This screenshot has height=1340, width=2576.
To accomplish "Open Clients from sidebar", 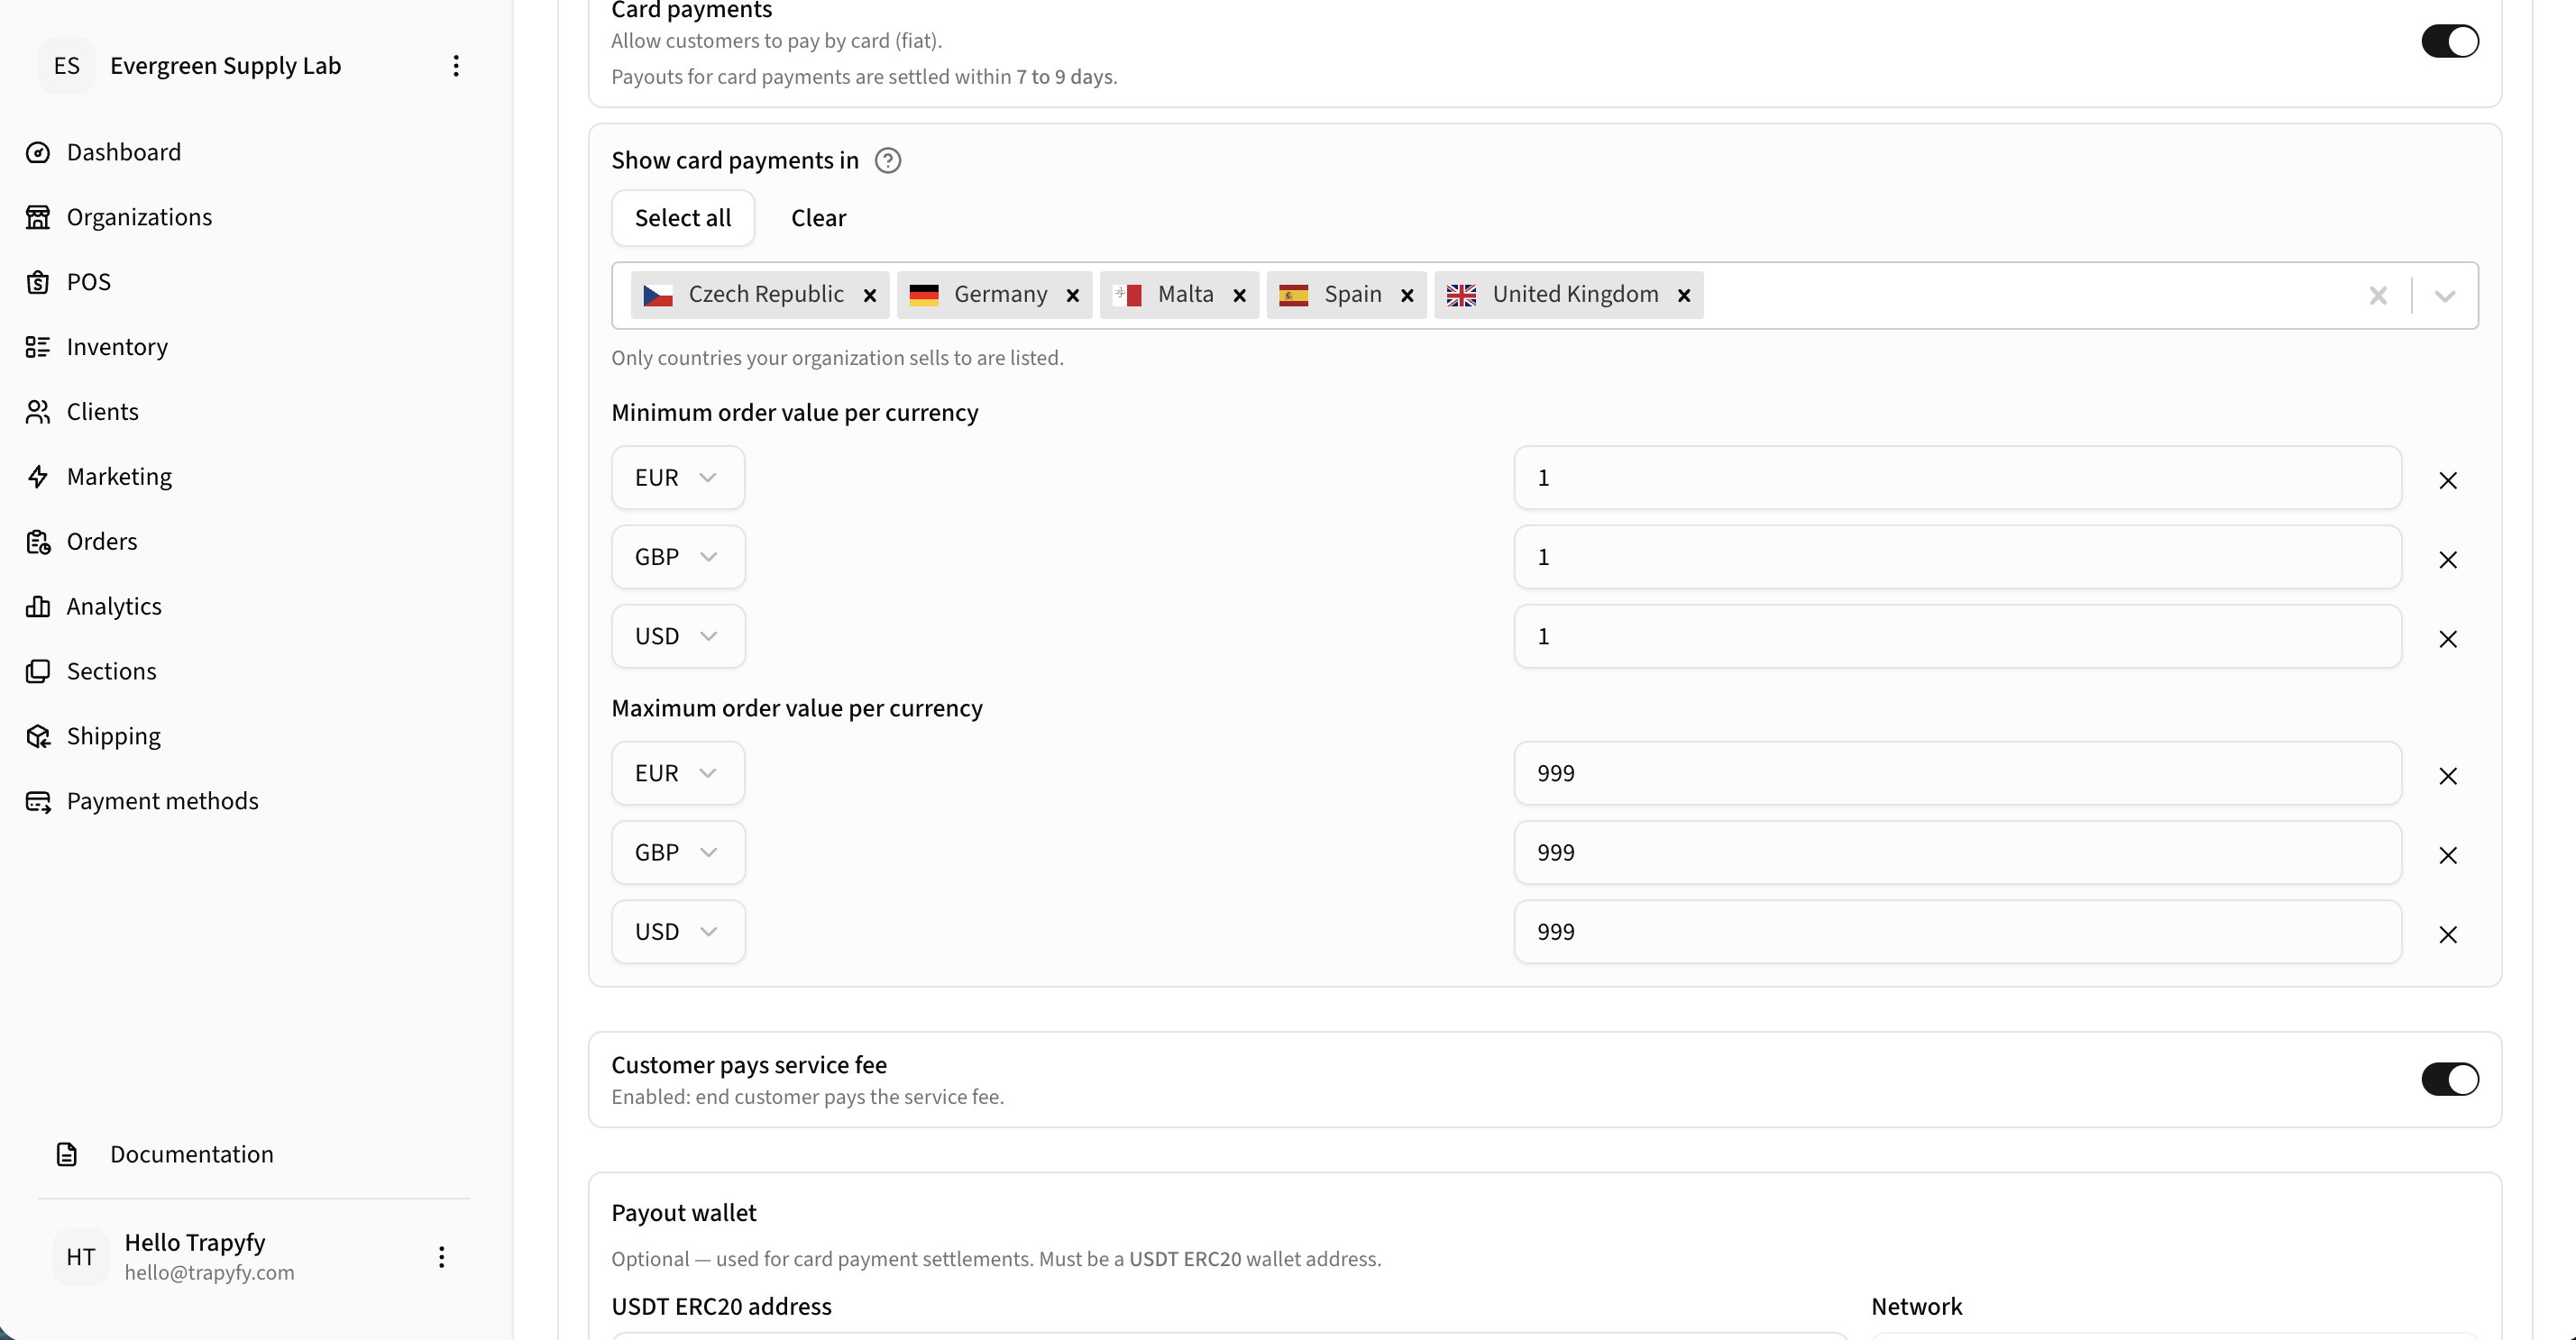I will (103, 412).
